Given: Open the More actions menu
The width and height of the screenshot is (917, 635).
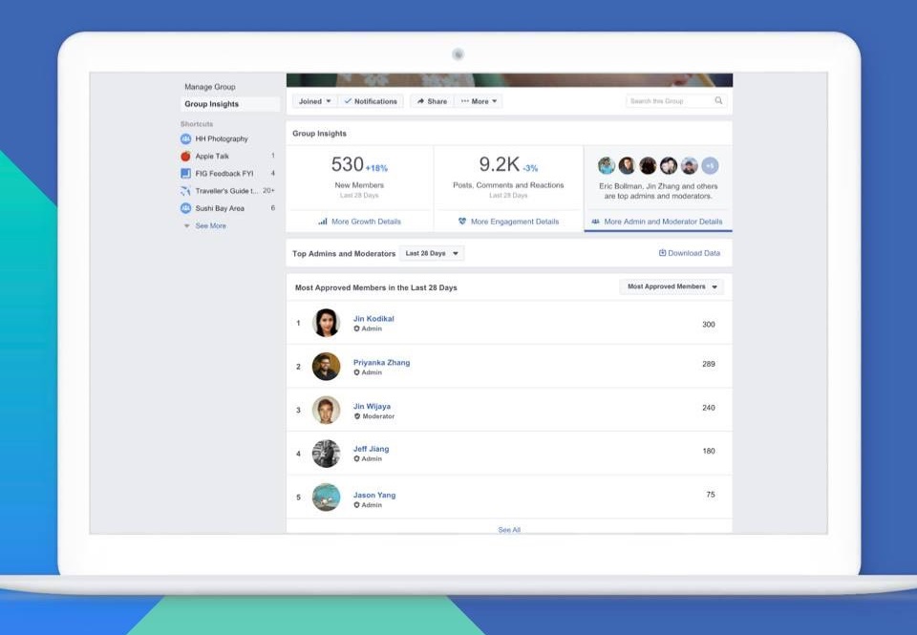Looking at the screenshot, I should coord(479,100).
